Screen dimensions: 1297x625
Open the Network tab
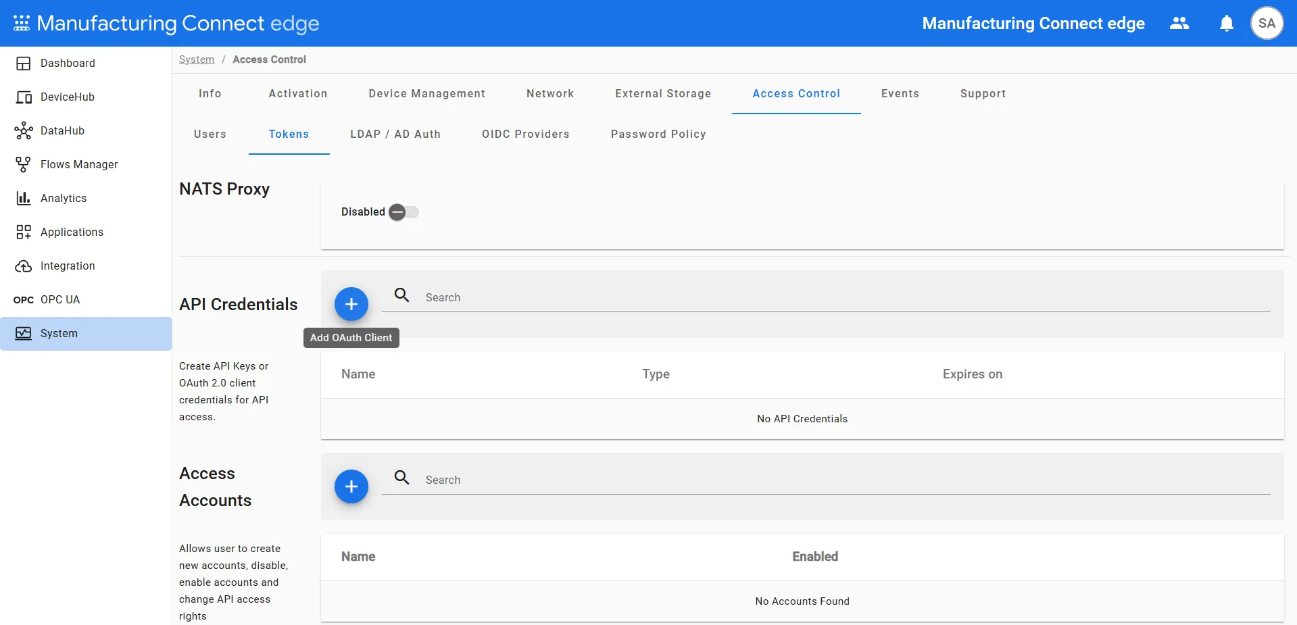550,94
